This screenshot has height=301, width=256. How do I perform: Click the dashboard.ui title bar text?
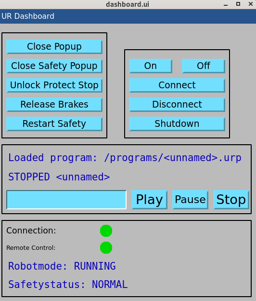(128, 4)
